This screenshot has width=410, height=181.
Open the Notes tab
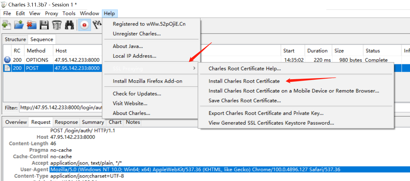[133, 122]
